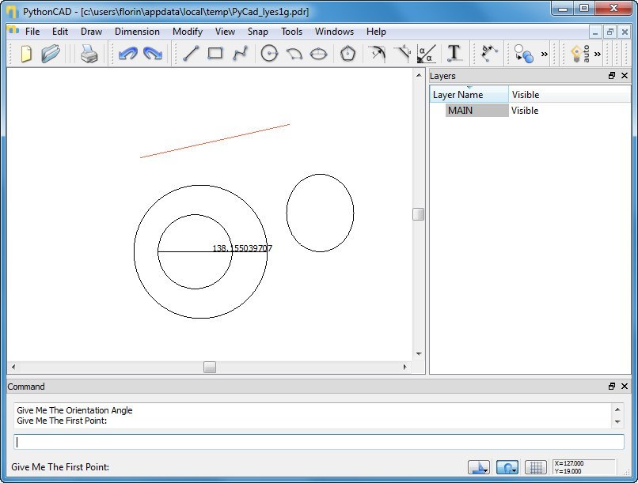Image resolution: width=638 pixels, height=483 pixels.
Task: Click the canvas horizontal scrollbar handle
Action: 210,368
